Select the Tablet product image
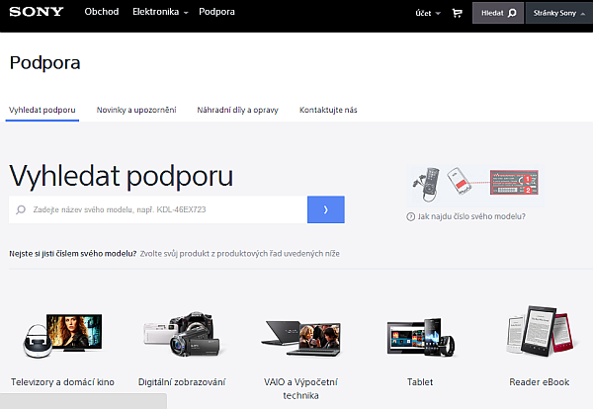This screenshot has width=593, height=409. click(x=419, y=338)
